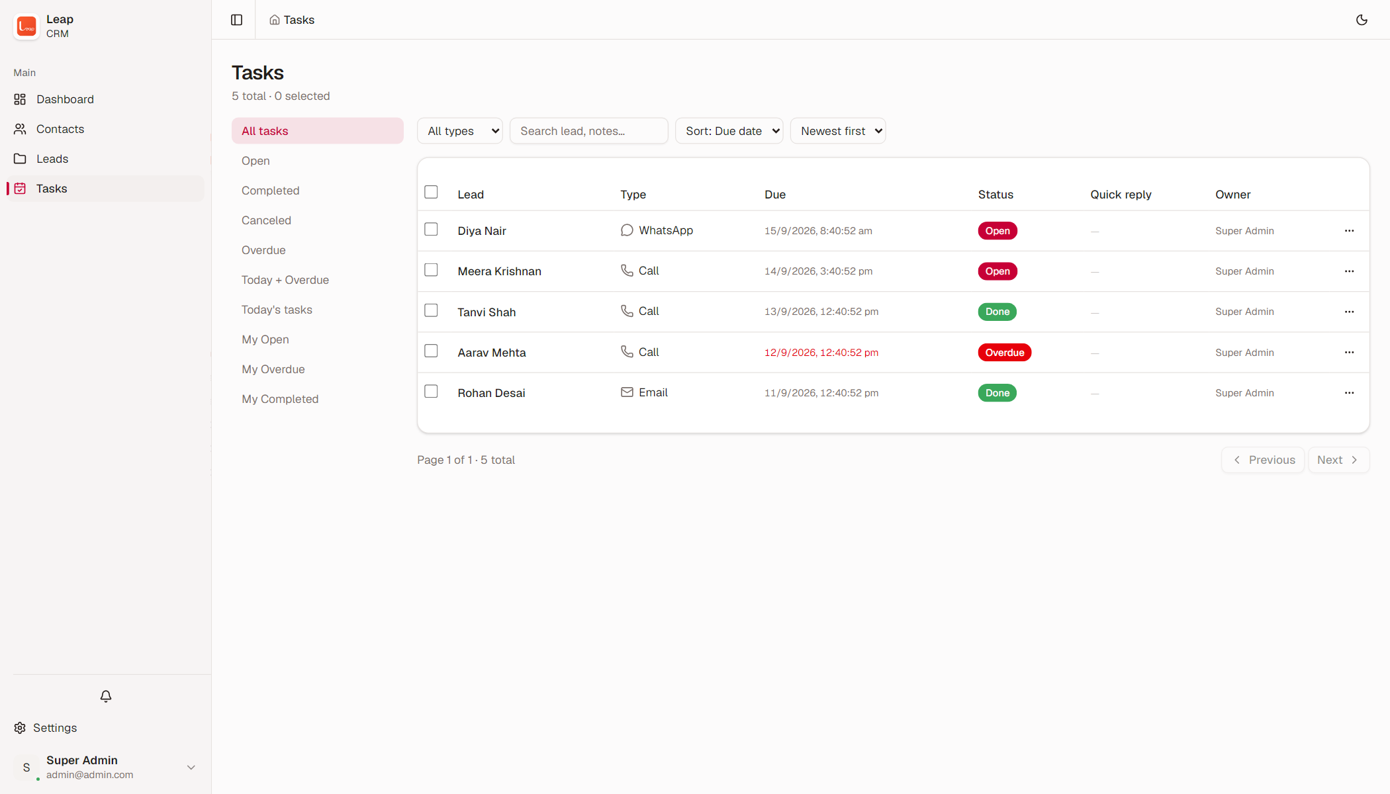Screen dimensions: 1390x794
Task: Tick the checkbox for Diya Nair
Action: pyautogui.click(x=431, y=229)
